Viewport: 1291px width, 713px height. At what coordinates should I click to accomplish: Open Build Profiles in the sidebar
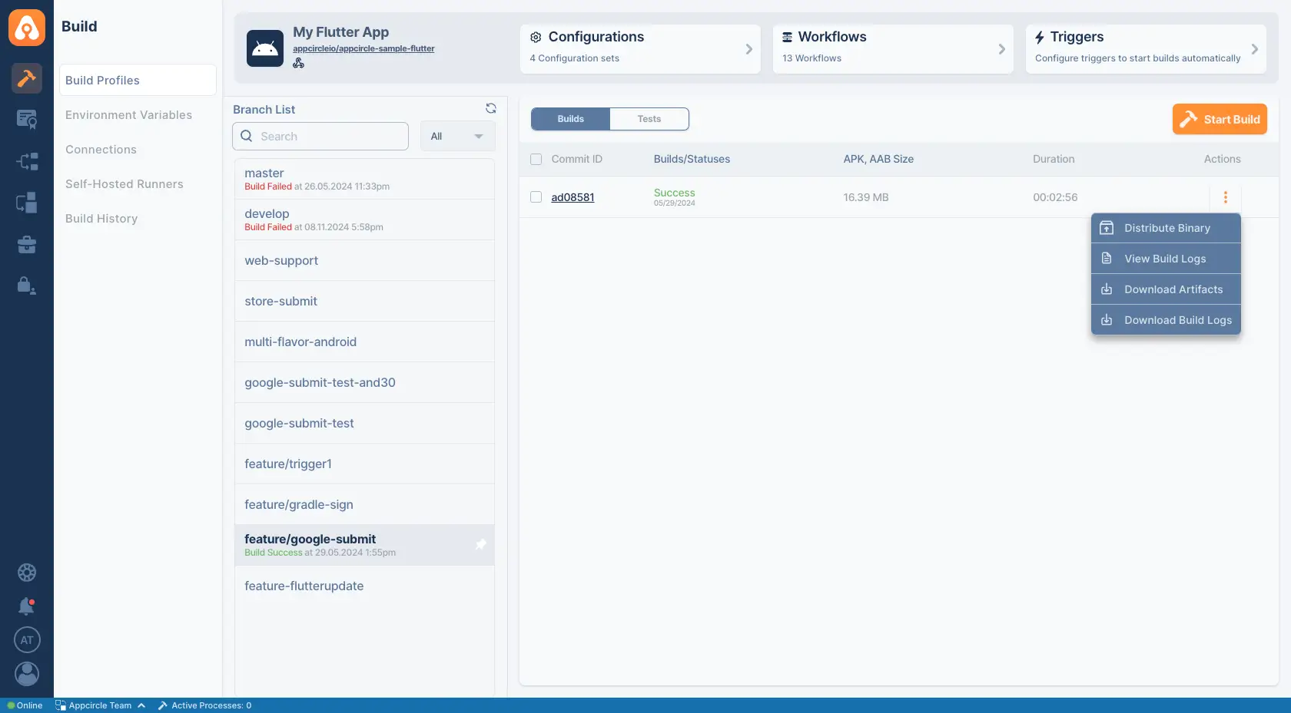138,80
